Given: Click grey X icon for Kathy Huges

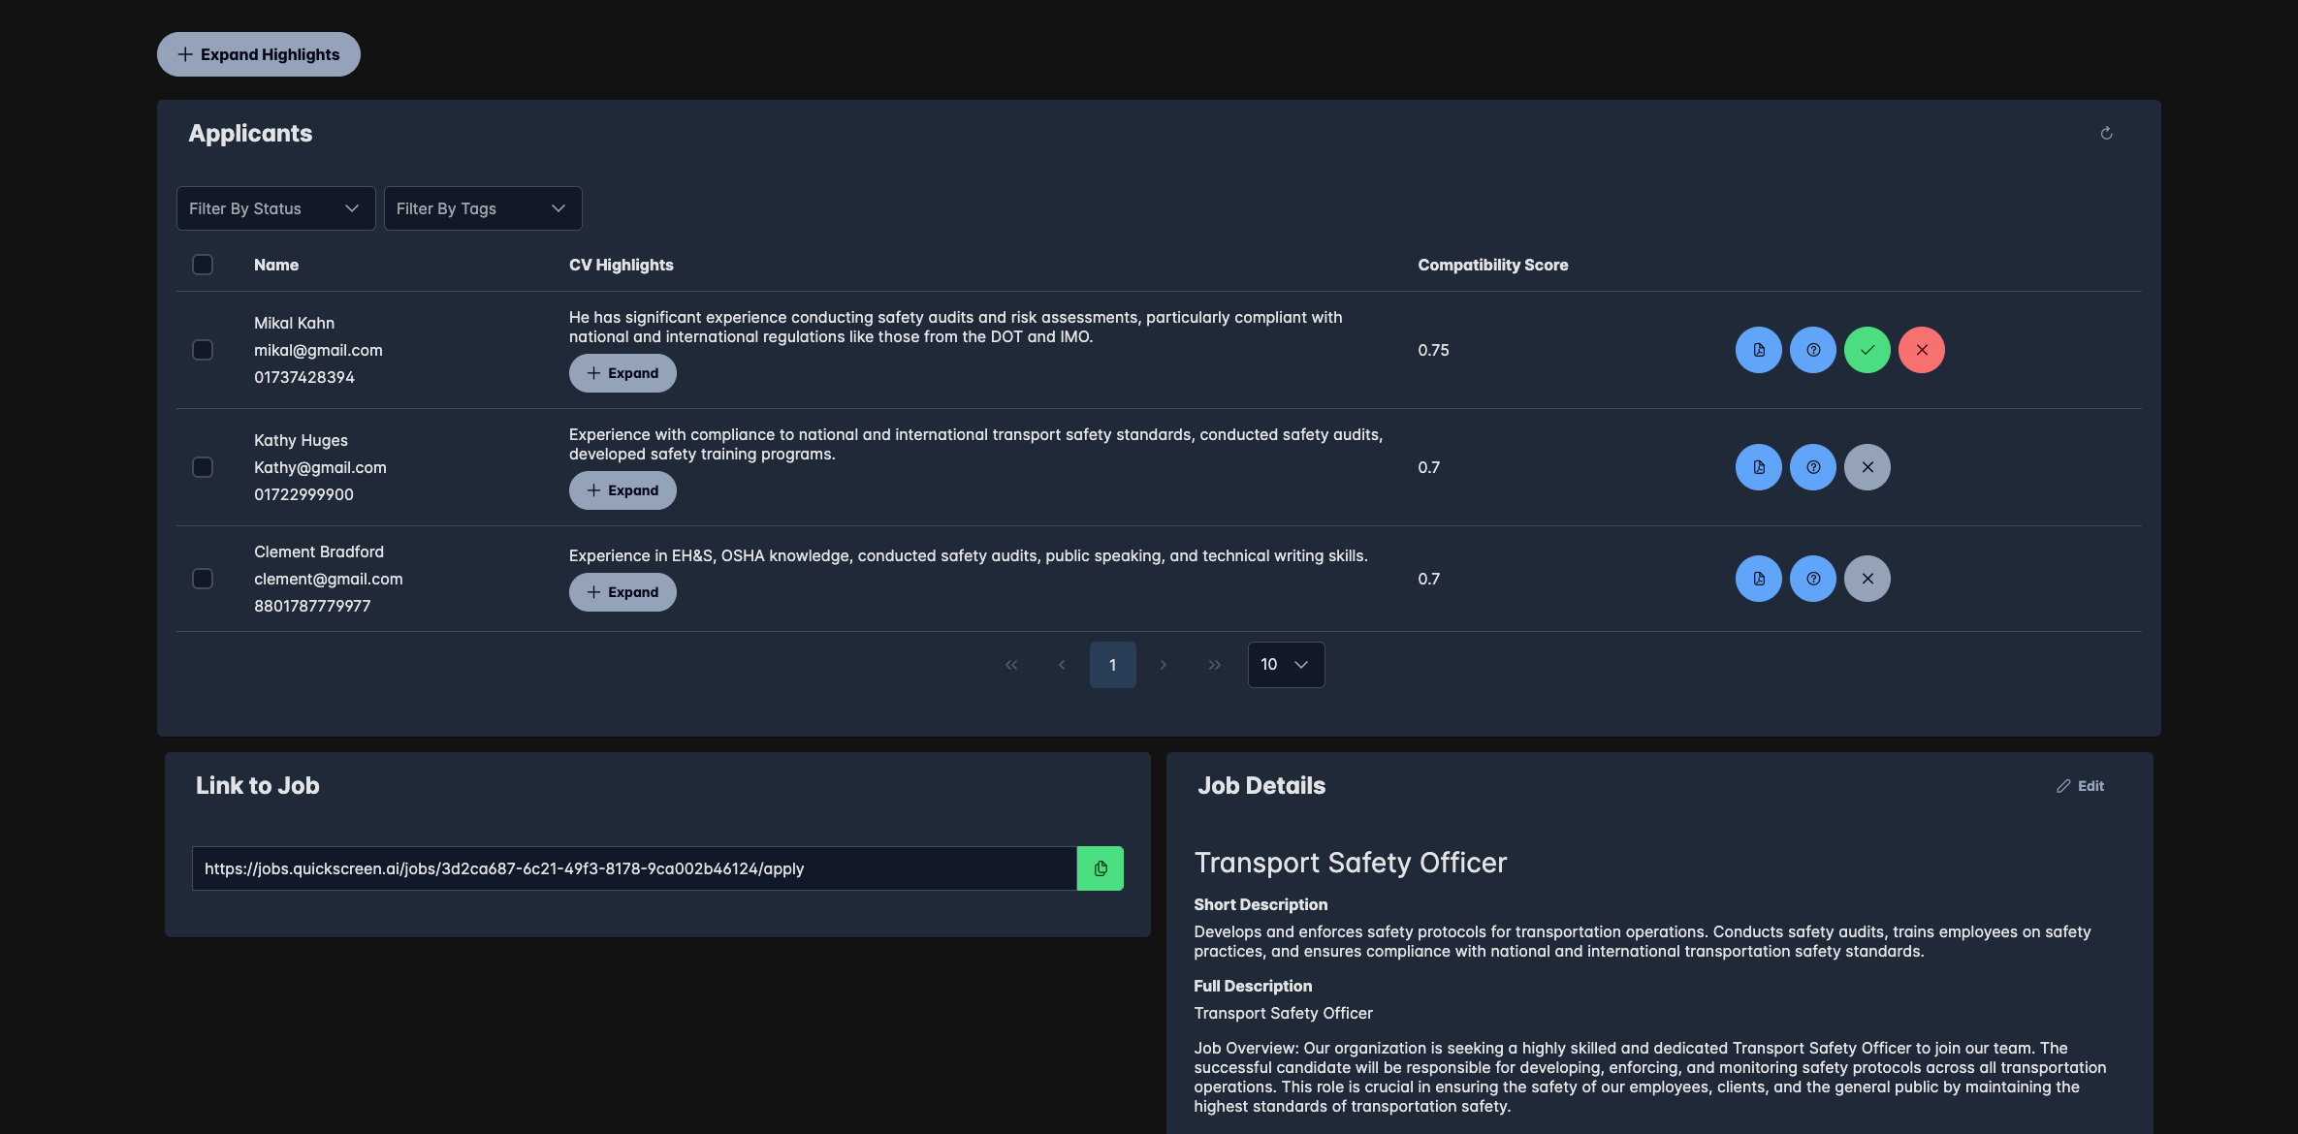Looking at the screenshot, I should click(1867, 467).
